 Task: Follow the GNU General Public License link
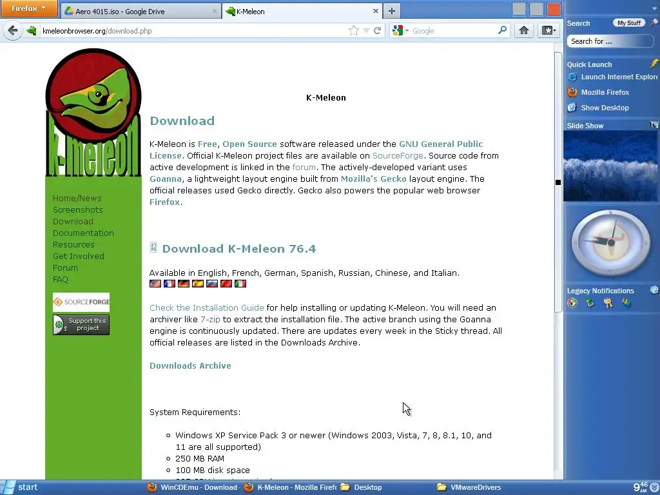[x=316, y=150]
